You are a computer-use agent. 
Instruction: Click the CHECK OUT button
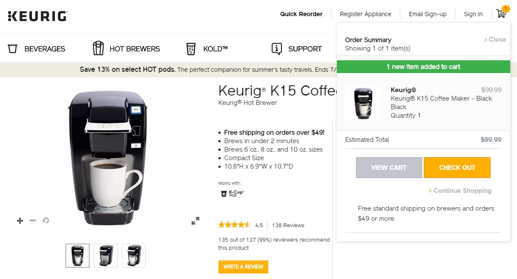457,167
